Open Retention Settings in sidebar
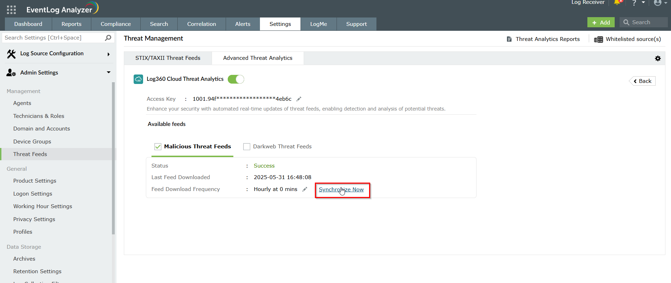671x283 pixels. 37,271
